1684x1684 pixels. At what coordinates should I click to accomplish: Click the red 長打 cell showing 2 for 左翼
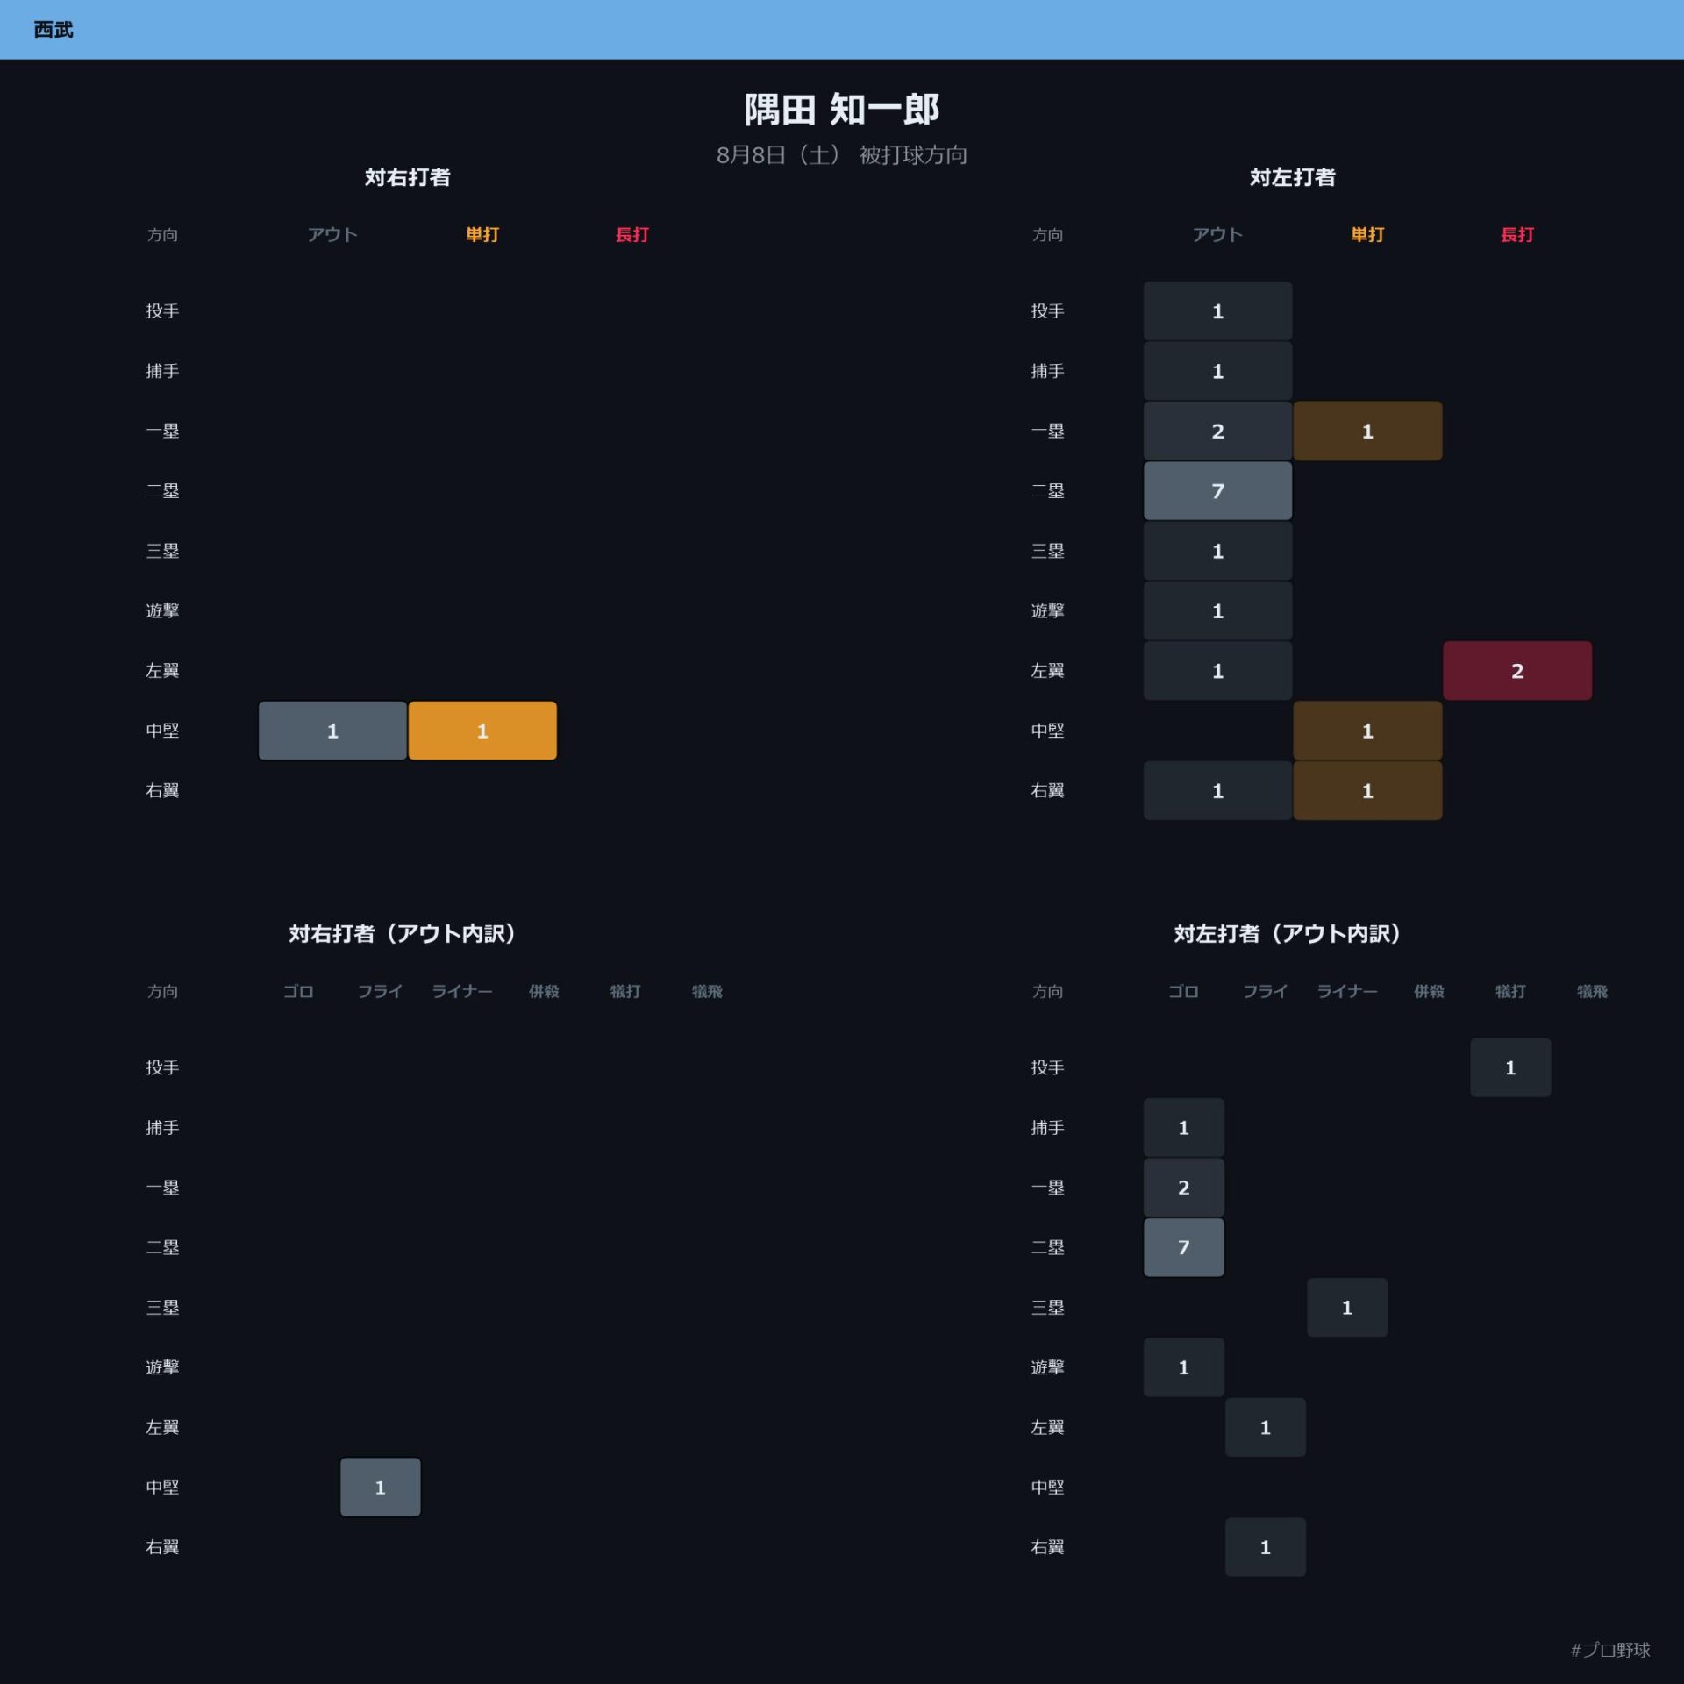1517,671
